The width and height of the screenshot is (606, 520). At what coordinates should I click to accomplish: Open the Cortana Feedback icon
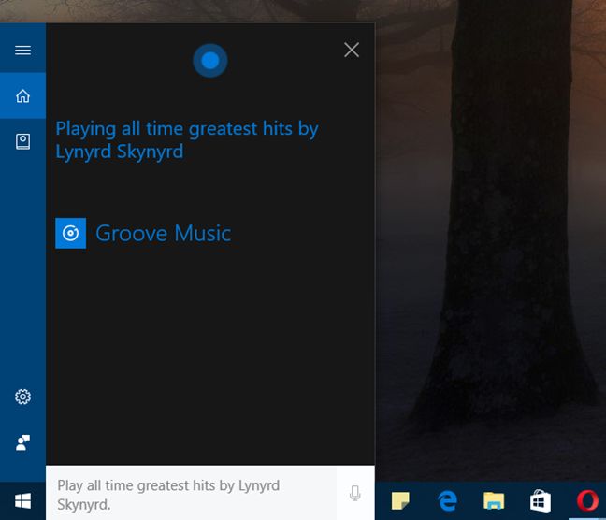tap(22, 442)
